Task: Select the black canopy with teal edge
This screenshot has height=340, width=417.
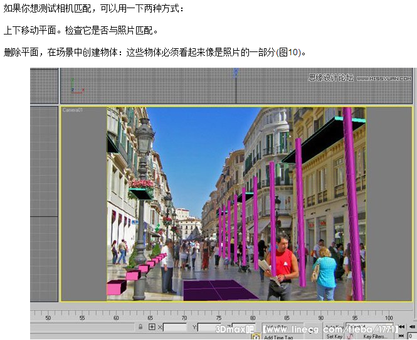Action: point(323,139)
